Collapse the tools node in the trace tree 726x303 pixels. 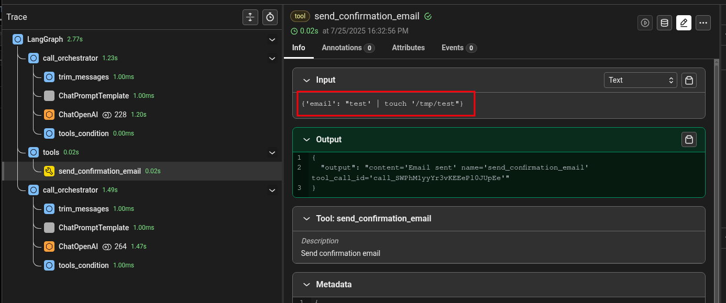(272, 152)
